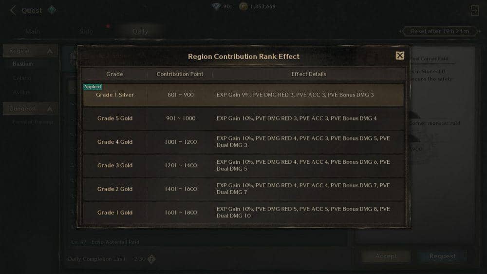Select the Daily quest tab
Screen dimensions: 487x274
140,31
